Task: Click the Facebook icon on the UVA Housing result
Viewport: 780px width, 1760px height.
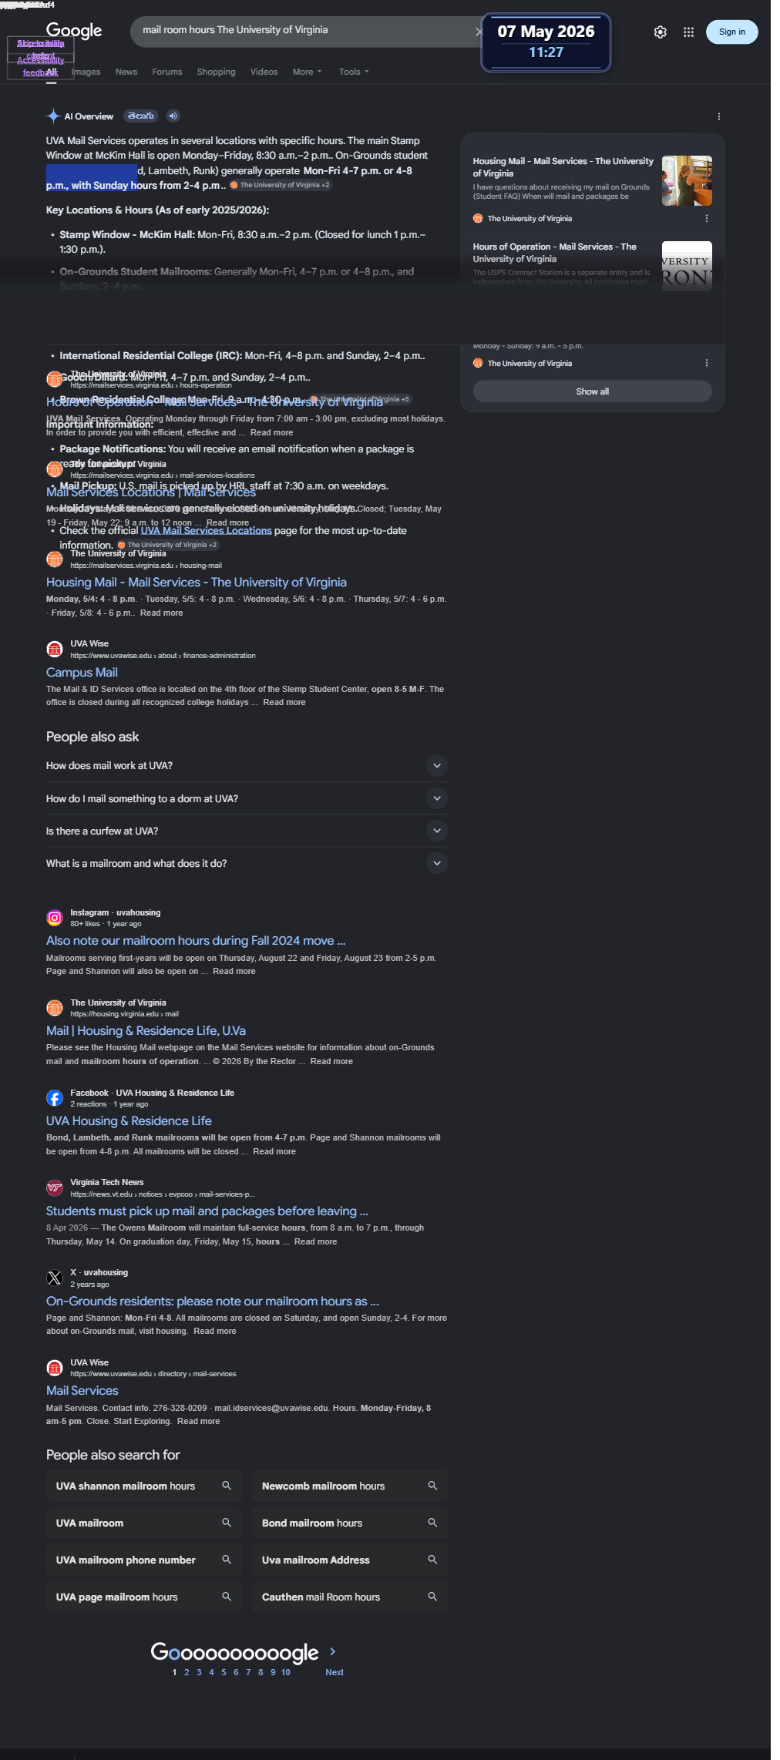Action: 55,1097
